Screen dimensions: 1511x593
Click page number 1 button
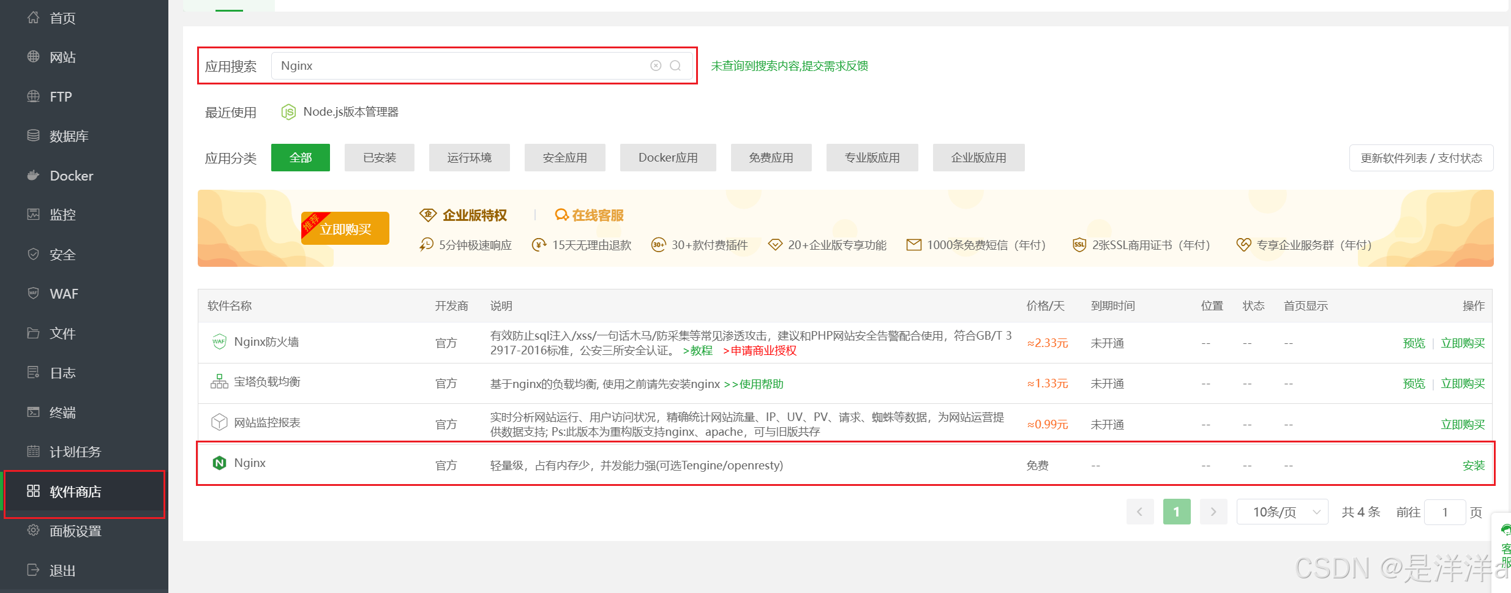pyautogui.click(x=1177, y=512)
